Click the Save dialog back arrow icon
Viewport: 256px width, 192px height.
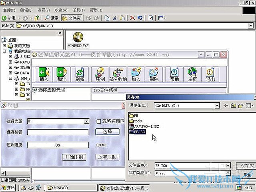coord(226,106)
